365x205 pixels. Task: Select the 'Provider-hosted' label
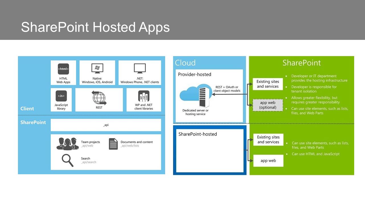[x=194, y=75]
